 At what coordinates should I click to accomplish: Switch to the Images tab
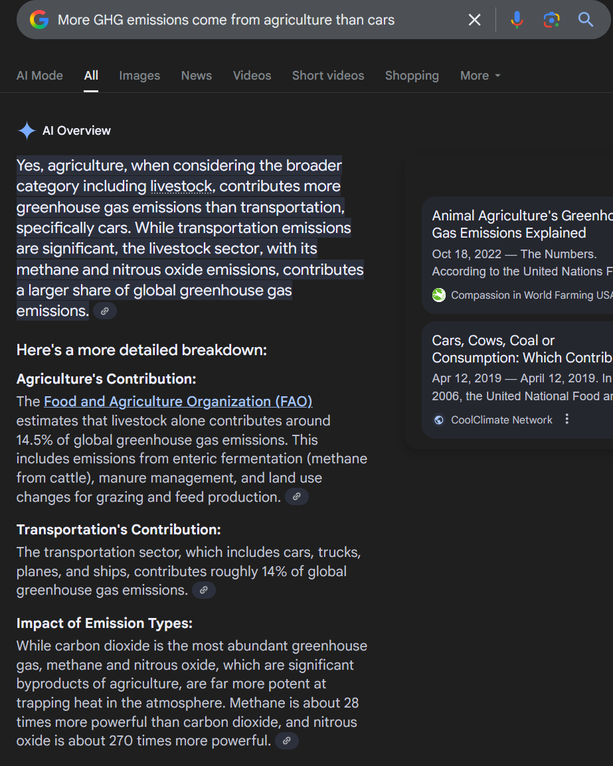(139, 75)
